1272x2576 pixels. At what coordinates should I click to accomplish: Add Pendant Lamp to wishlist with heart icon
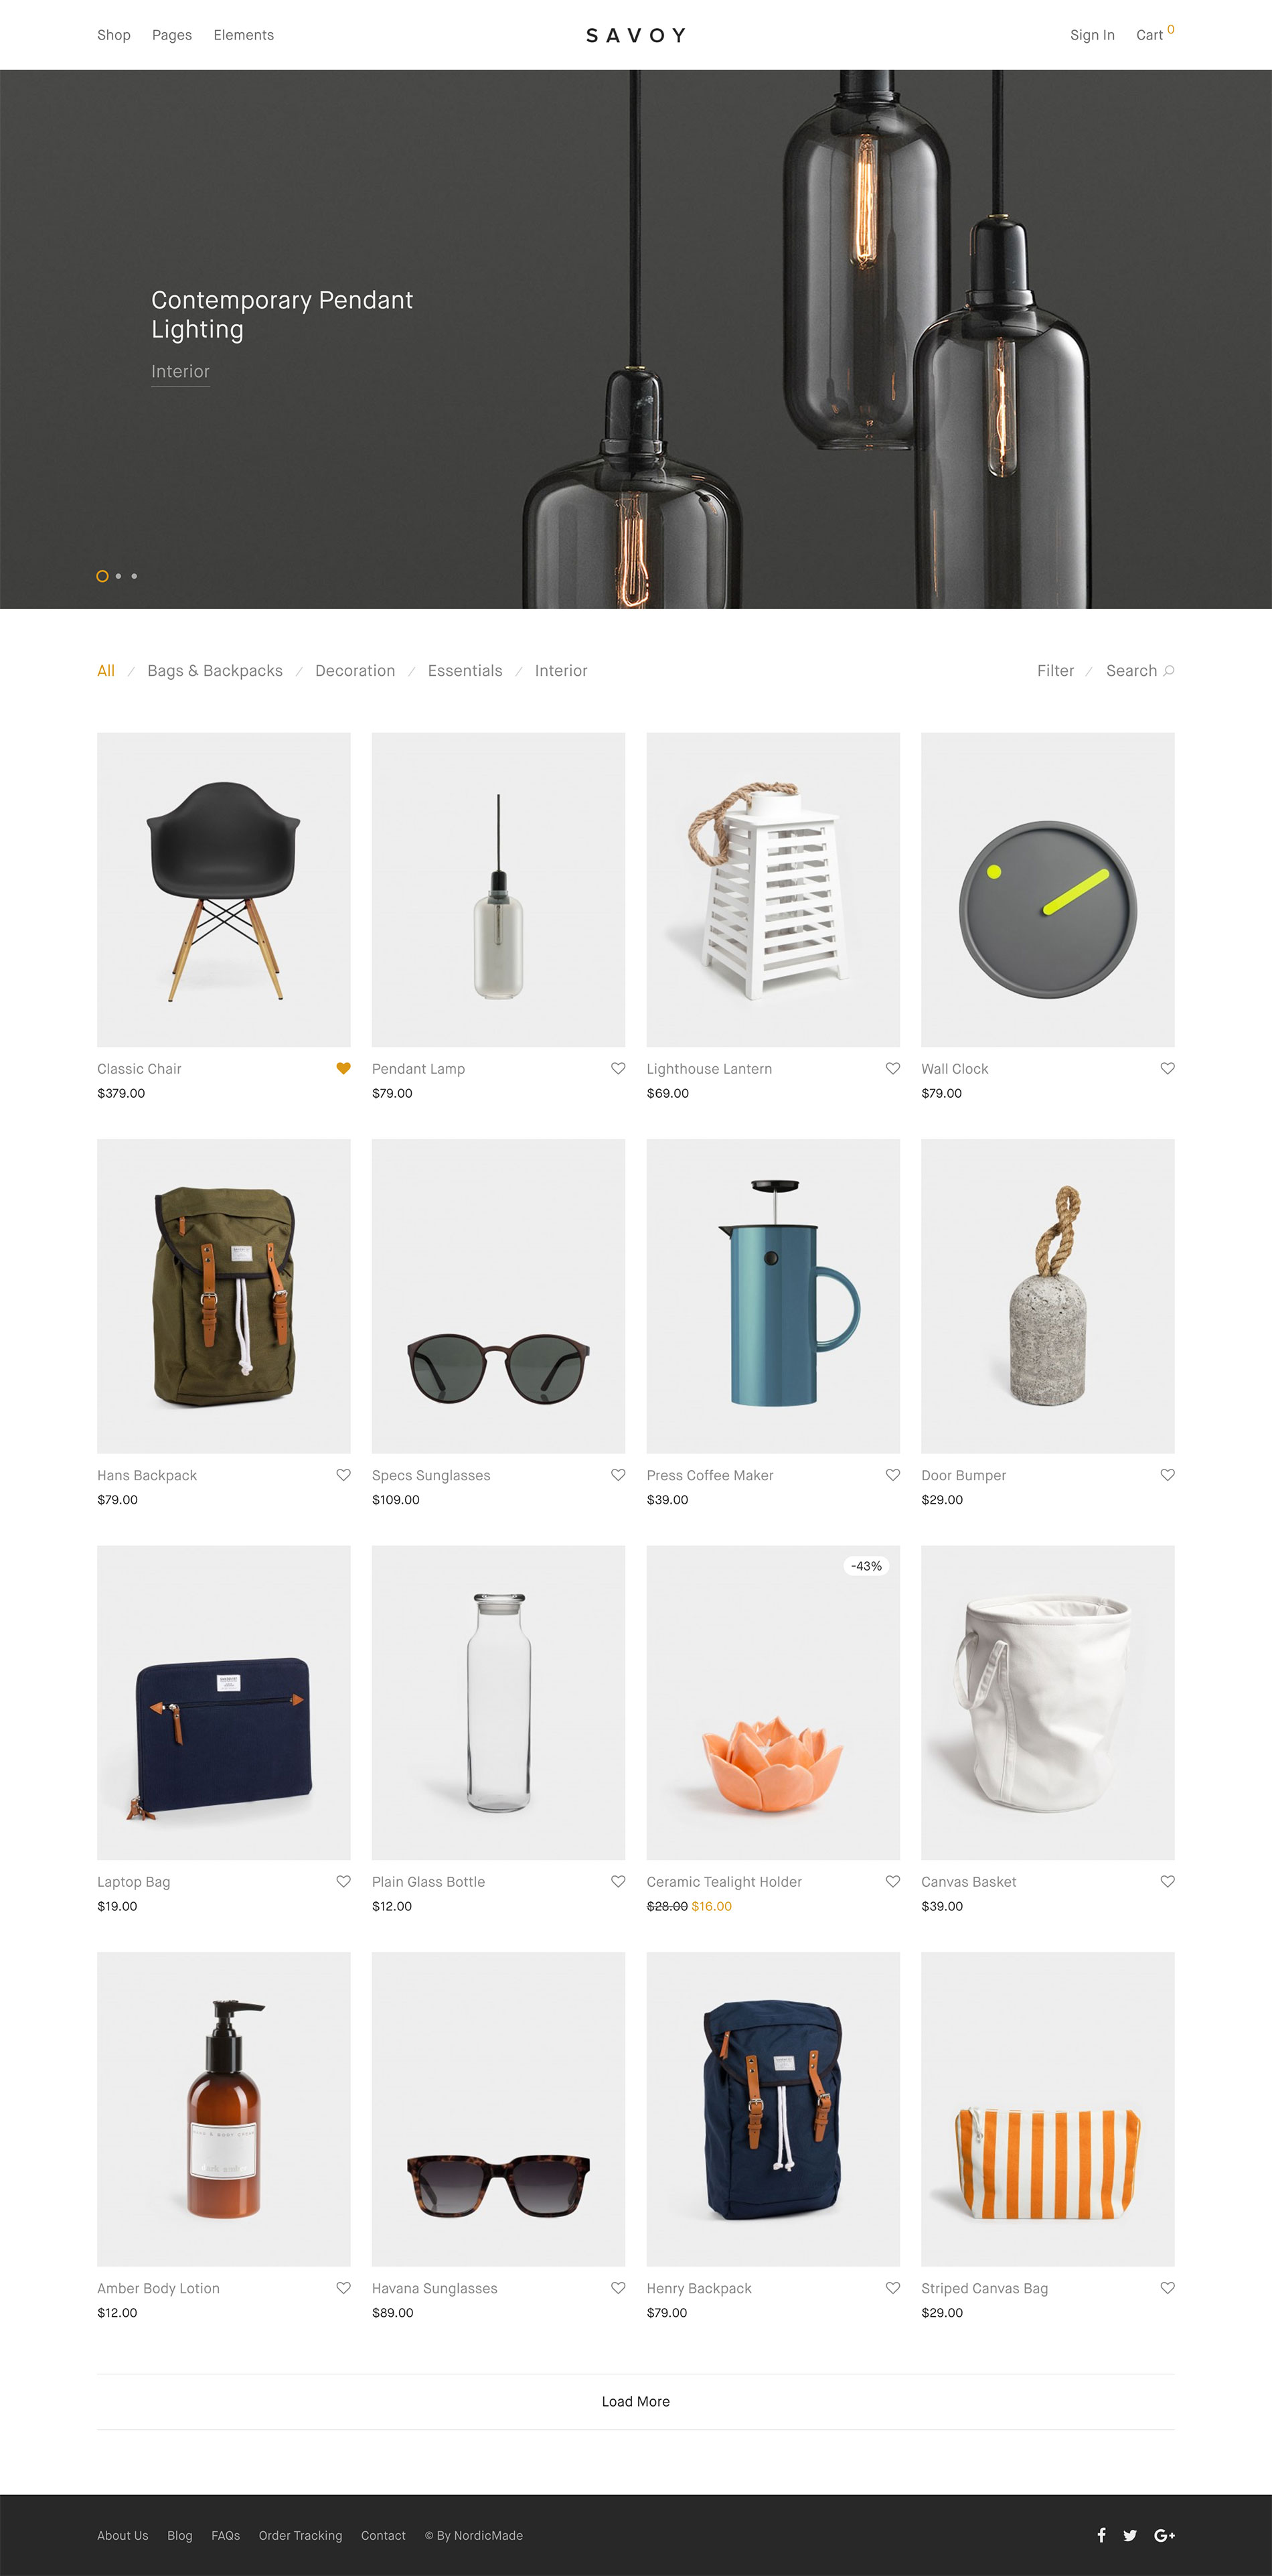[x=619, y=1068]
